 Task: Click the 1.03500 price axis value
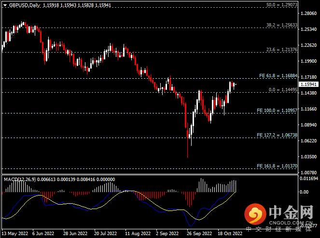pos(309,157)
